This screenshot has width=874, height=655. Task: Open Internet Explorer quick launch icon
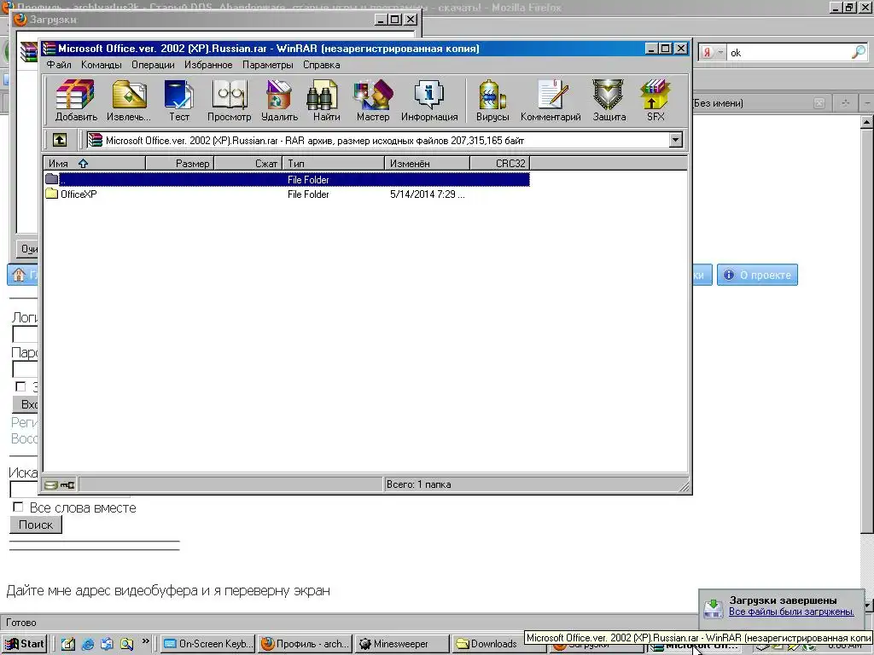point(88,644)
